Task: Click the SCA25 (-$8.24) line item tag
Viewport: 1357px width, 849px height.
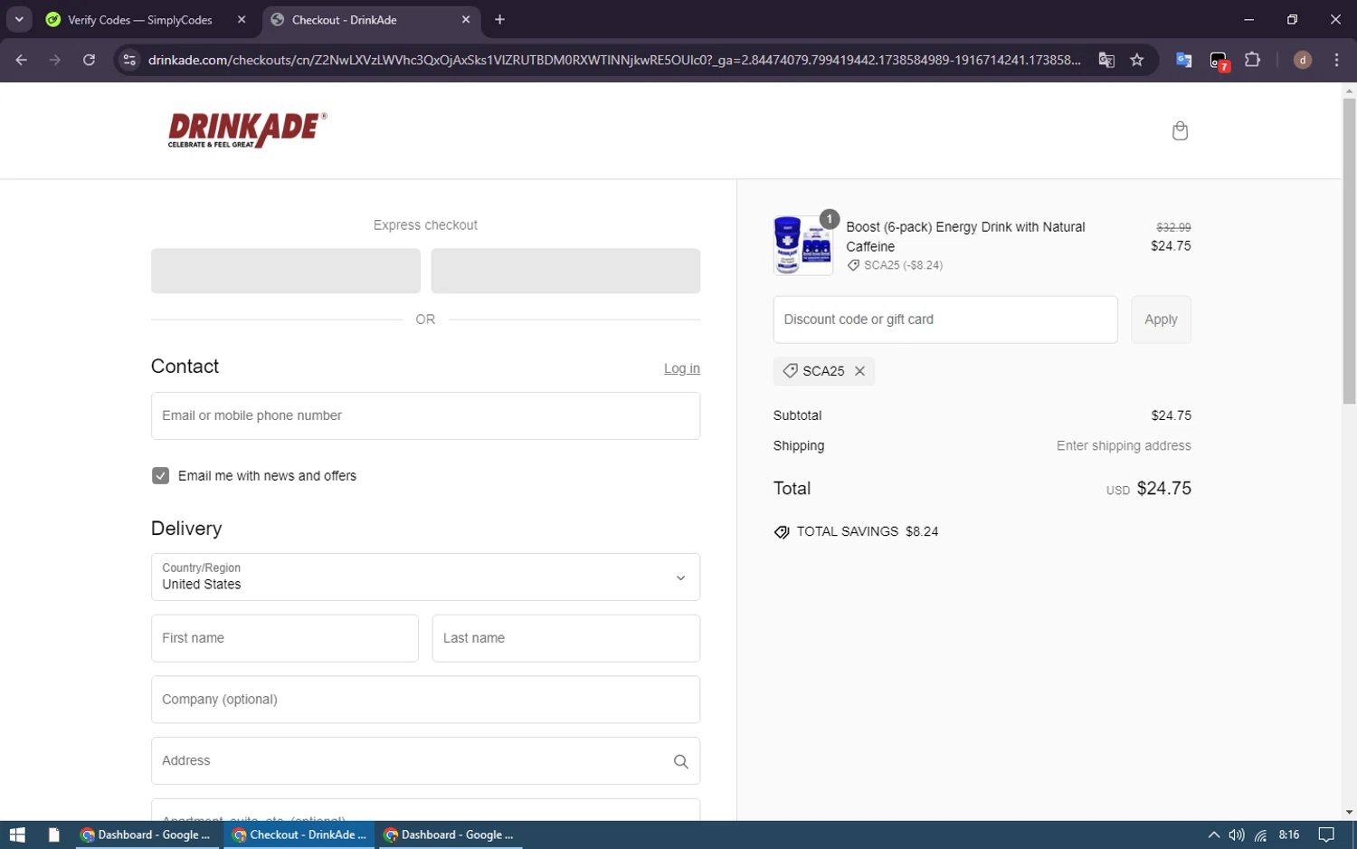Action: (x=894, y=265)
